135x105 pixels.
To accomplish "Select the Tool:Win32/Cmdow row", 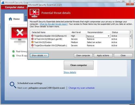I will click(x=80, y=42).
